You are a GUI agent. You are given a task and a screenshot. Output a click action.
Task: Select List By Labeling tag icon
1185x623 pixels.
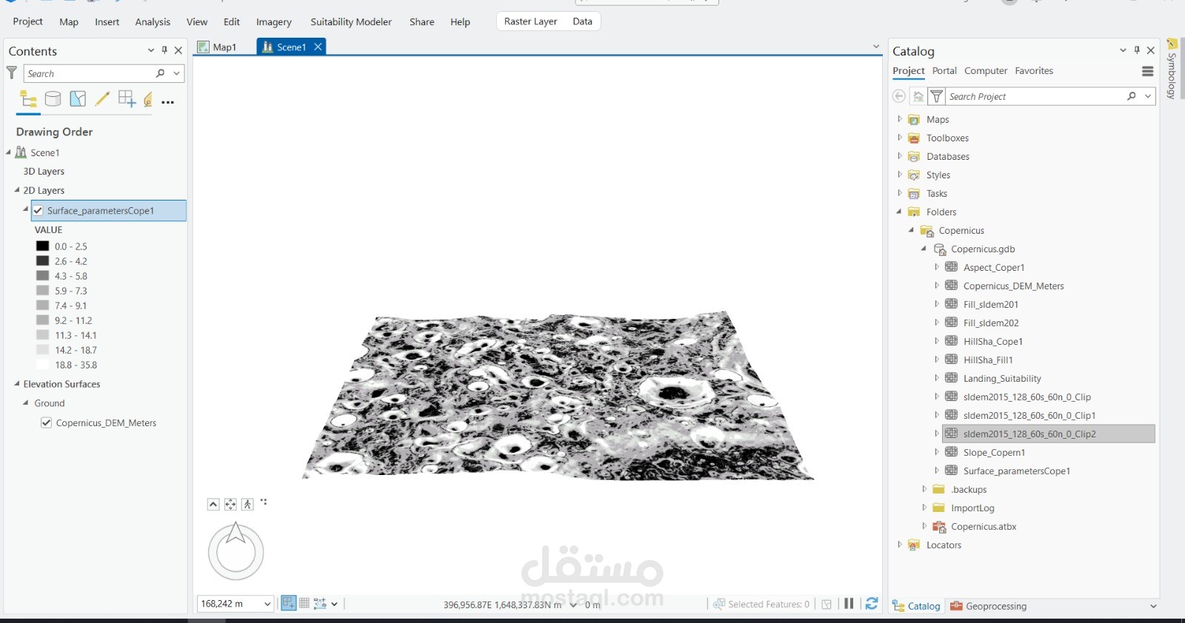pos(148,99)
